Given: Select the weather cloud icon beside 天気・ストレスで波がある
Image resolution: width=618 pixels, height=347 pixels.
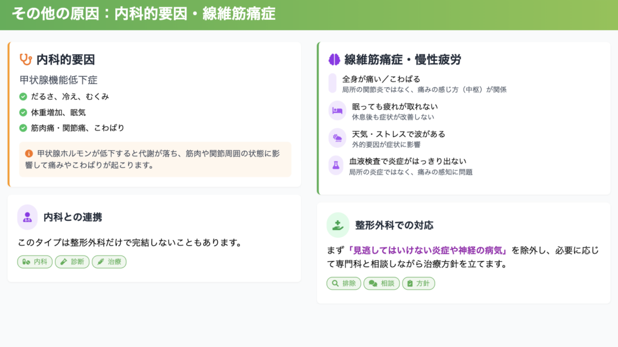Looking at the screenshot, I should [x=337, y=138].
